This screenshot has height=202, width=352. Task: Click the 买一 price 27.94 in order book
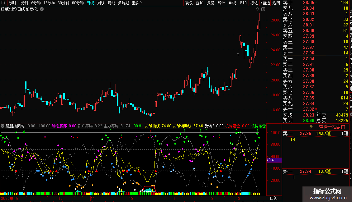pos(308,59)
